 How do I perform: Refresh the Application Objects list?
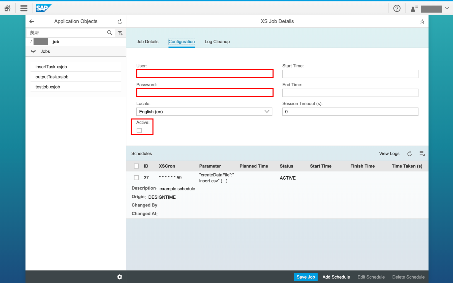[120, 21]
